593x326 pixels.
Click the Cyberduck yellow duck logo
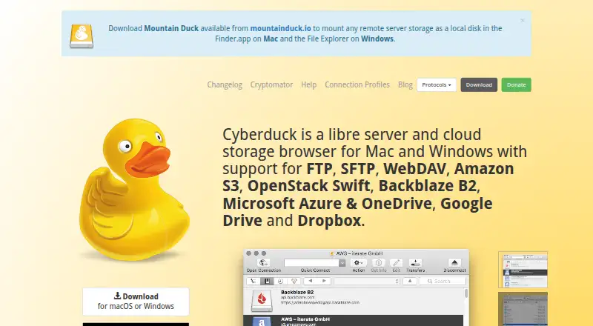pyautogui.click(x=134, y=189)
